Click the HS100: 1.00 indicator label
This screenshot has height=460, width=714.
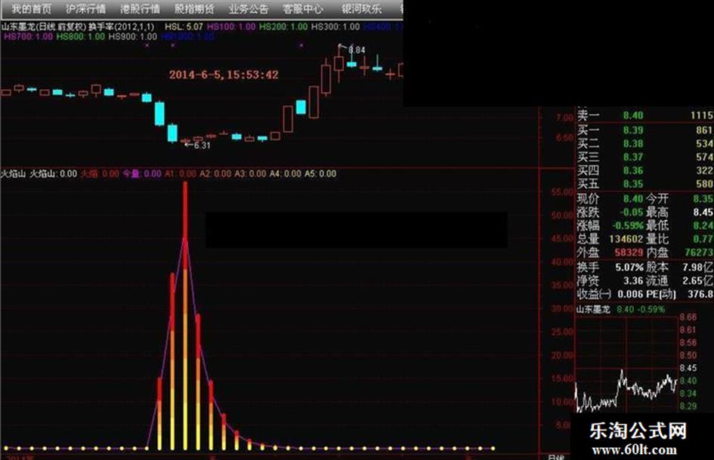coord(231,27)
